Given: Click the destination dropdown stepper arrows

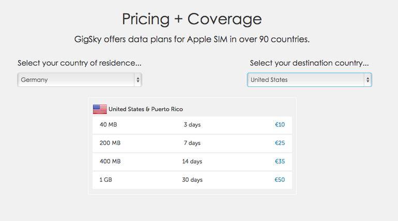Looking at the screenshot, I should pos(368,80).
